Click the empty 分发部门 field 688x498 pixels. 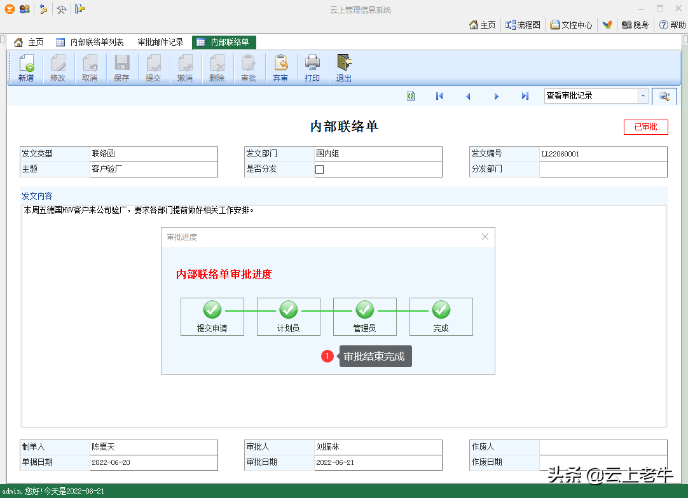[x=603, y=169]
